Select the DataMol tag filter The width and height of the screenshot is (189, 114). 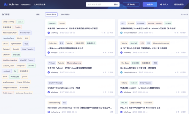tap(6, 49)
